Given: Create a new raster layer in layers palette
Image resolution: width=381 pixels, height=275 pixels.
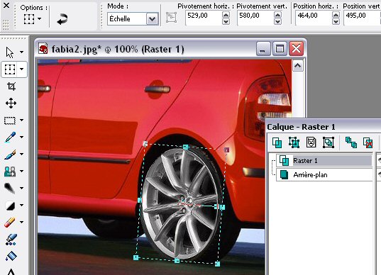Looking at the screenshot, I should click(277, 142).
